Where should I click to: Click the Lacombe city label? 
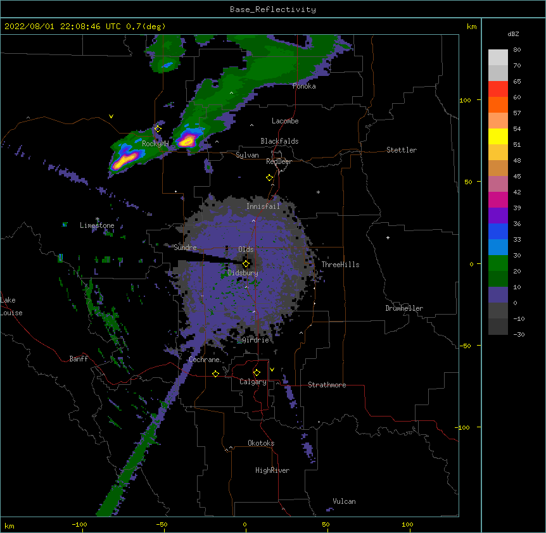285,121
